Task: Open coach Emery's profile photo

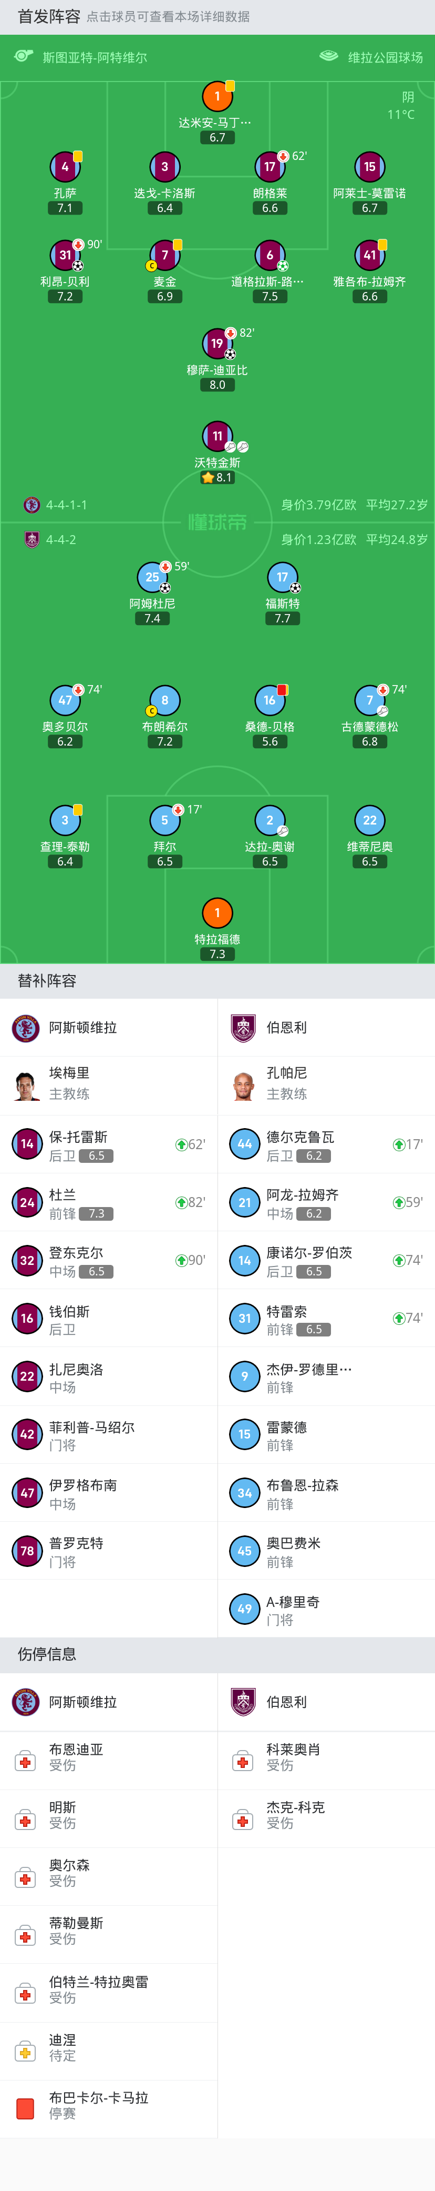Action: [26, 1086]
